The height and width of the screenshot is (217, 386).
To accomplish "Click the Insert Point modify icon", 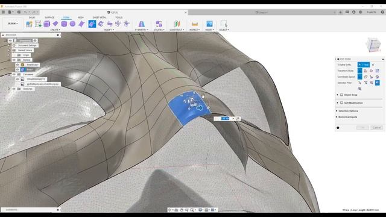I will pyautogui.click(x=118, y=24).
